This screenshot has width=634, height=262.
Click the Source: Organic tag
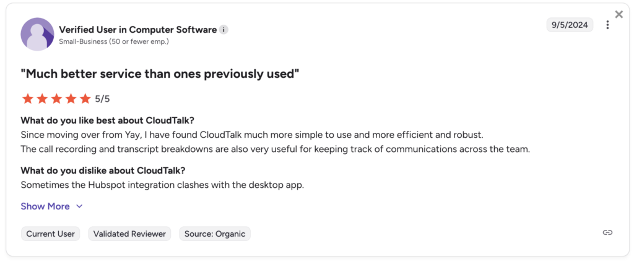pyautogui.click(x=215, y=234)
